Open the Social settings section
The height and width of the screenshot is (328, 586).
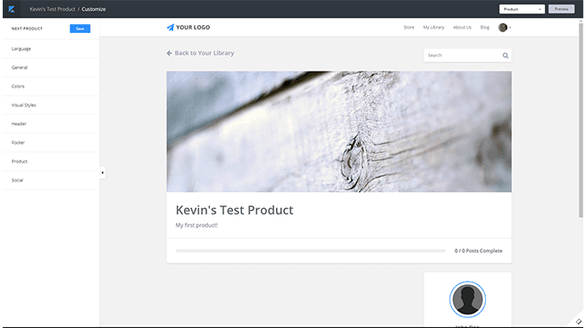tap(51, 181)
